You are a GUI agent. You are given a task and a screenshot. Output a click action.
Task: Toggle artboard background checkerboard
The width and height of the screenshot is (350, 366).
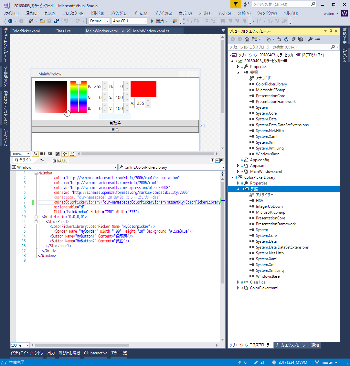57,154
